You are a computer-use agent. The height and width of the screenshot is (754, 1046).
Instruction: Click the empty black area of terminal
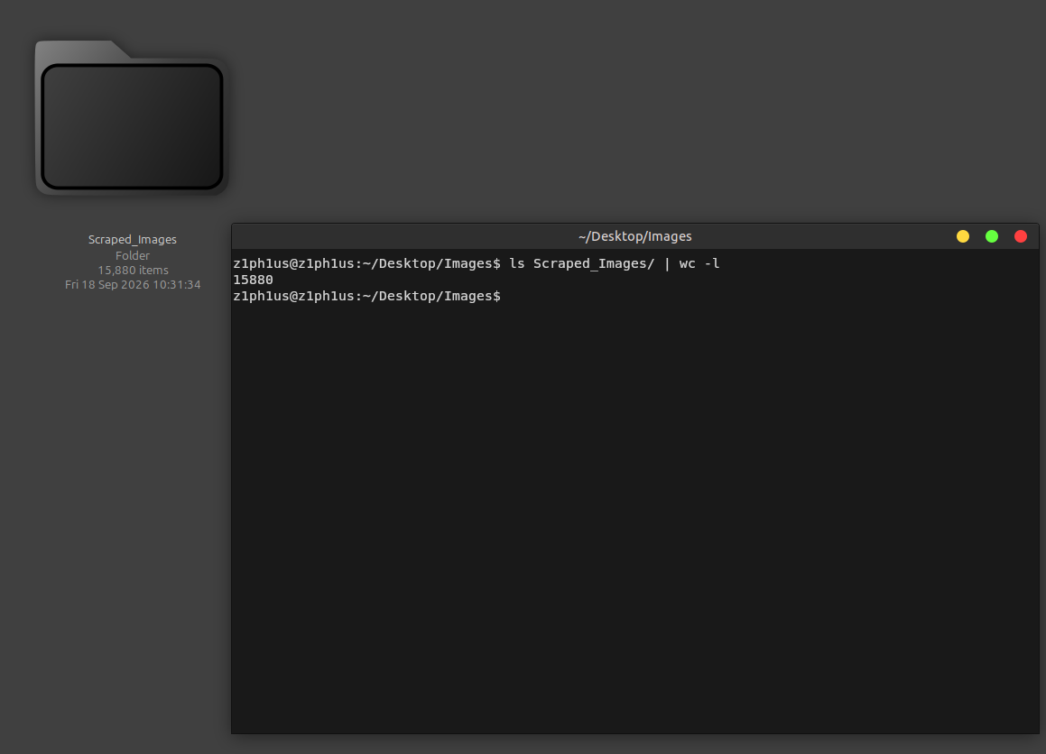tap(634, 520)
